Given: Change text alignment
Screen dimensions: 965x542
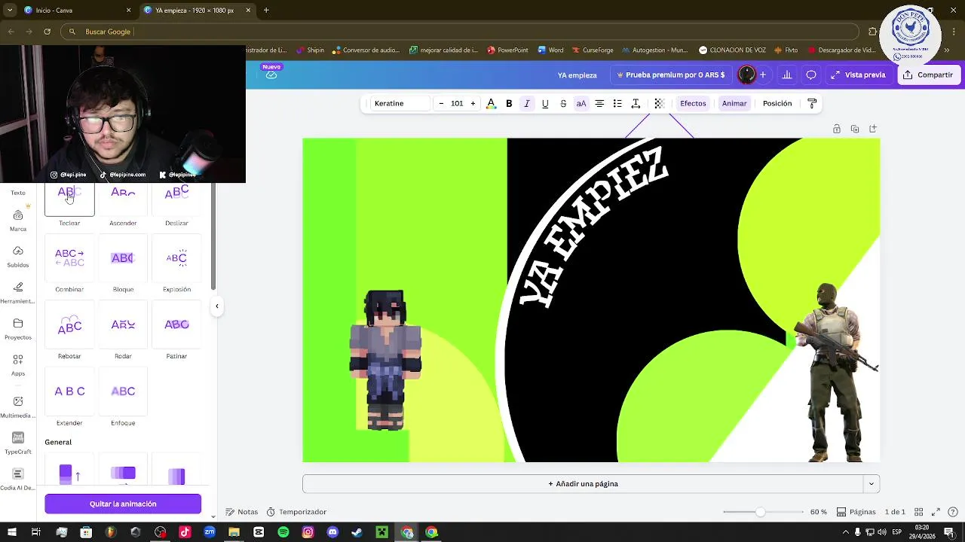Looking at the screenshot, I should pos(599,103).
